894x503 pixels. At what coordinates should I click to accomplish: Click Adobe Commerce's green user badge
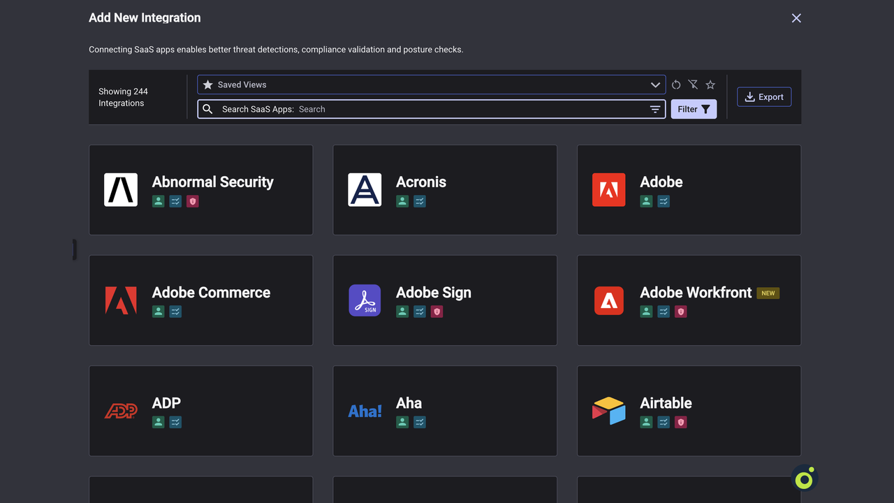[159, 312]
